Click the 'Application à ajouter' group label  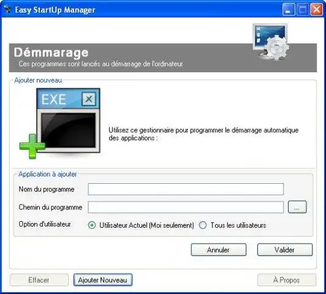point(48,174)
